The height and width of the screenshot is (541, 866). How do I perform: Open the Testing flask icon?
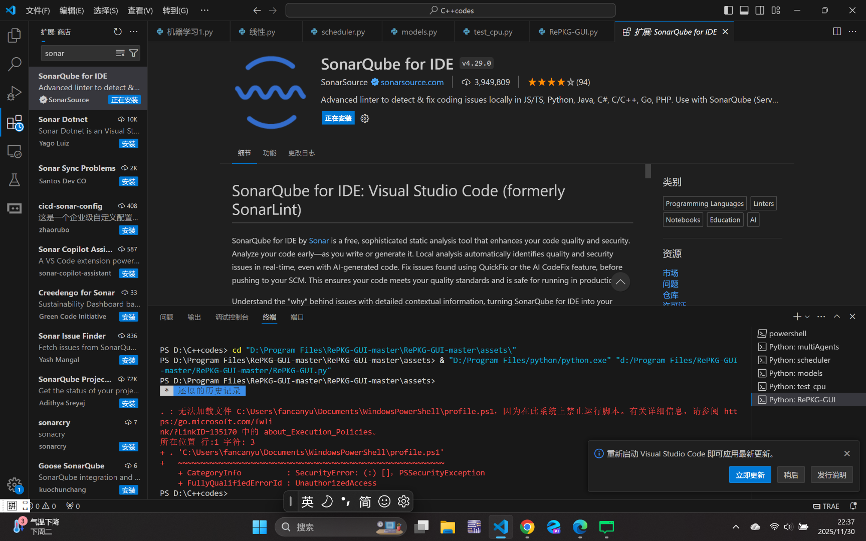pos(15,180)
